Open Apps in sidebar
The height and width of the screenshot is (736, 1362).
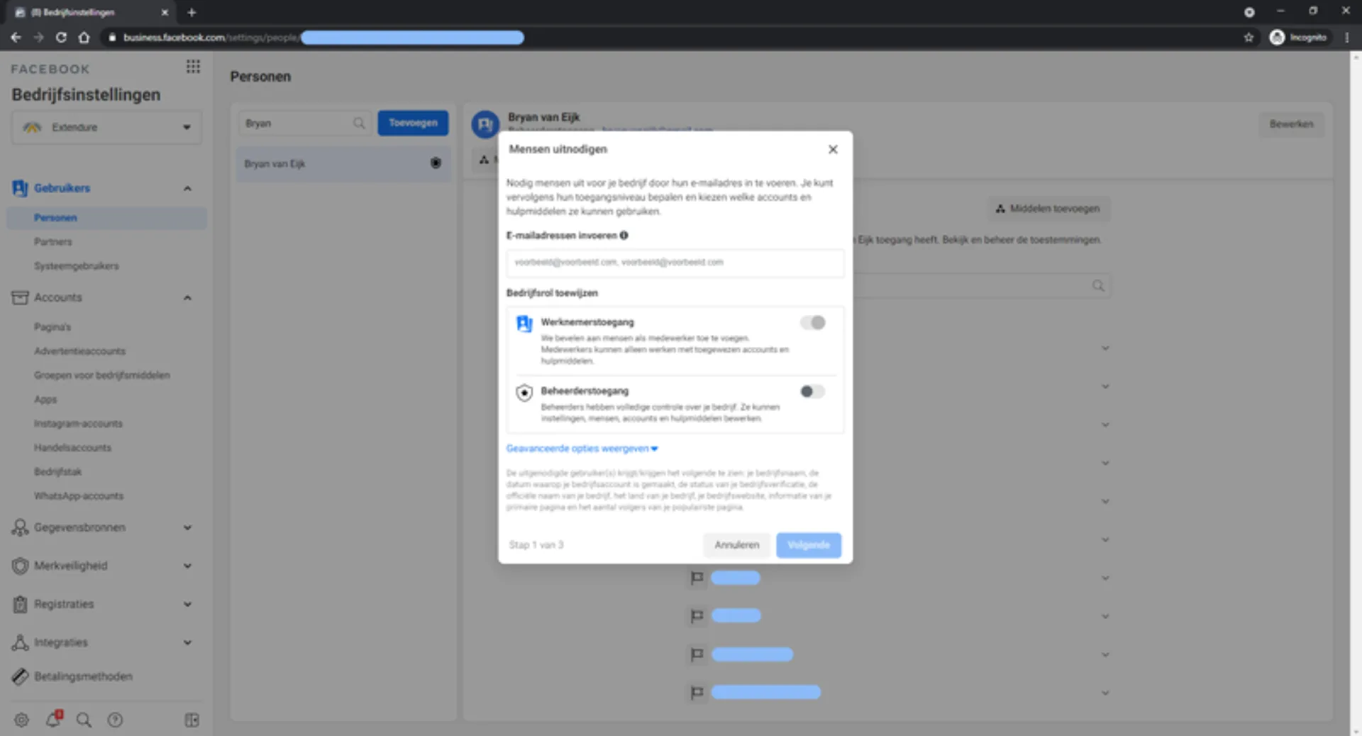point(45,400)
